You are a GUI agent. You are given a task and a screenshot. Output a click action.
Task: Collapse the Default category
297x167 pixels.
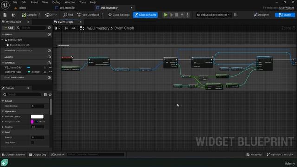click(x=3, y=101)
